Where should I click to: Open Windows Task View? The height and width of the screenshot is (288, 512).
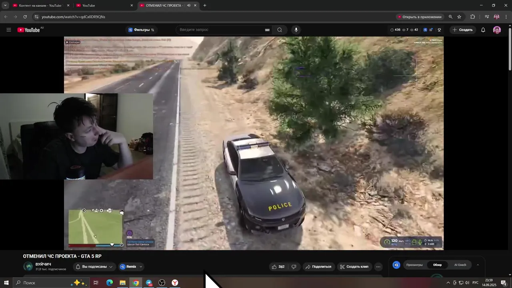pos(96,283)
